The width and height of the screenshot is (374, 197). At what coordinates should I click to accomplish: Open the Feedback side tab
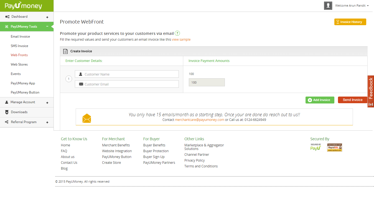click(371, 89)
